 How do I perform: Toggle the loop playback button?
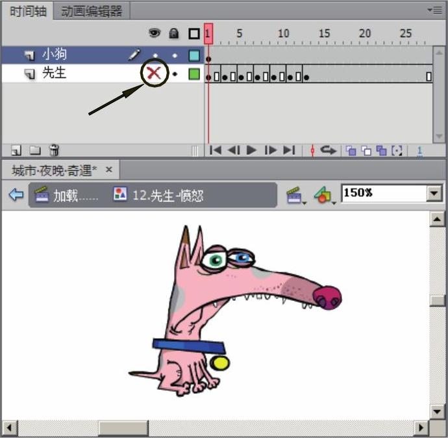click(x=328, y=150)
